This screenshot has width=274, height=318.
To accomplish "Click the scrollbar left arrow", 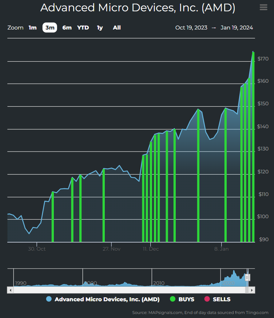I will click(10, 290).
